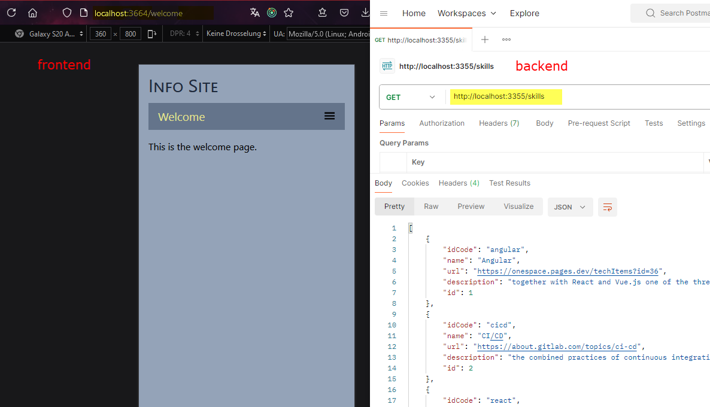
Task: Open the hamburger menu on Info Site
Action: point(329,116)
